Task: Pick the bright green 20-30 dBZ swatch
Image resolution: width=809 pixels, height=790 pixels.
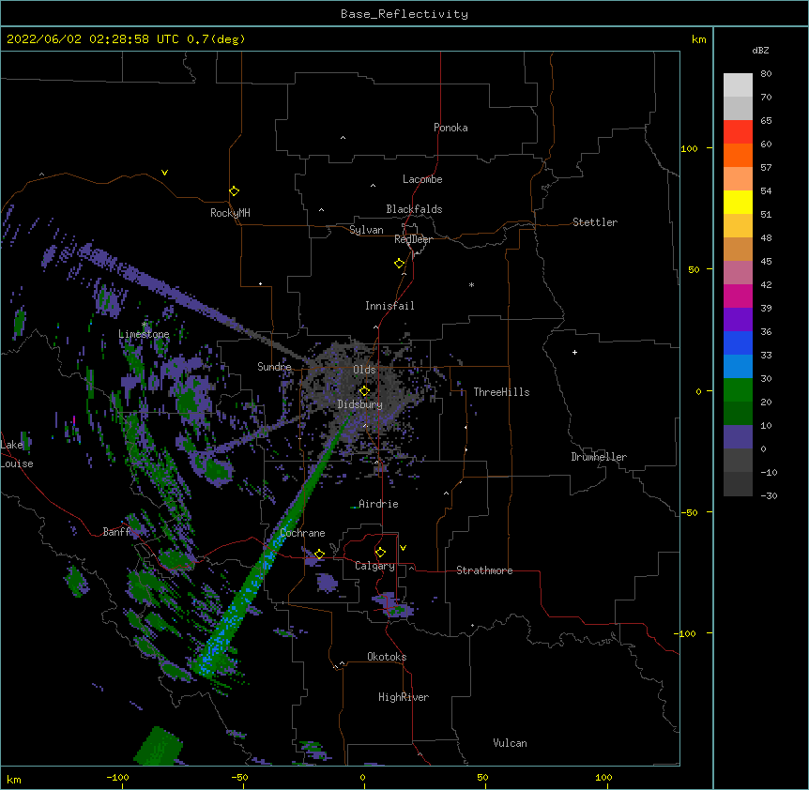Action: pyautogui.click(x=738, y=390)
